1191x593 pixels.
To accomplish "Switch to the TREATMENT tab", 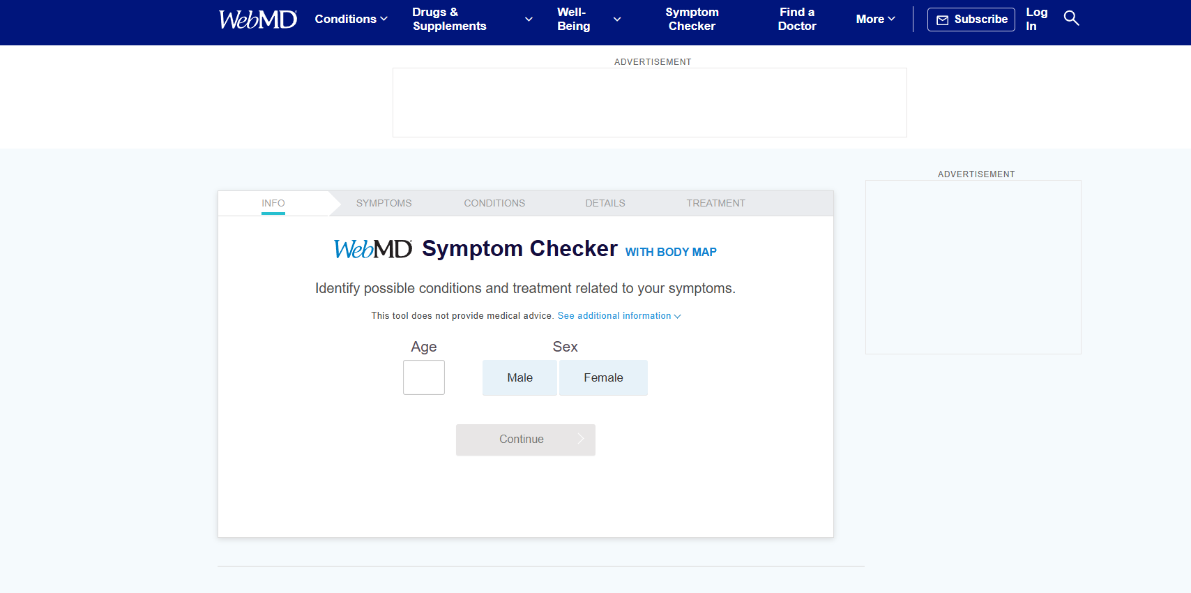I will pos(715,203).
